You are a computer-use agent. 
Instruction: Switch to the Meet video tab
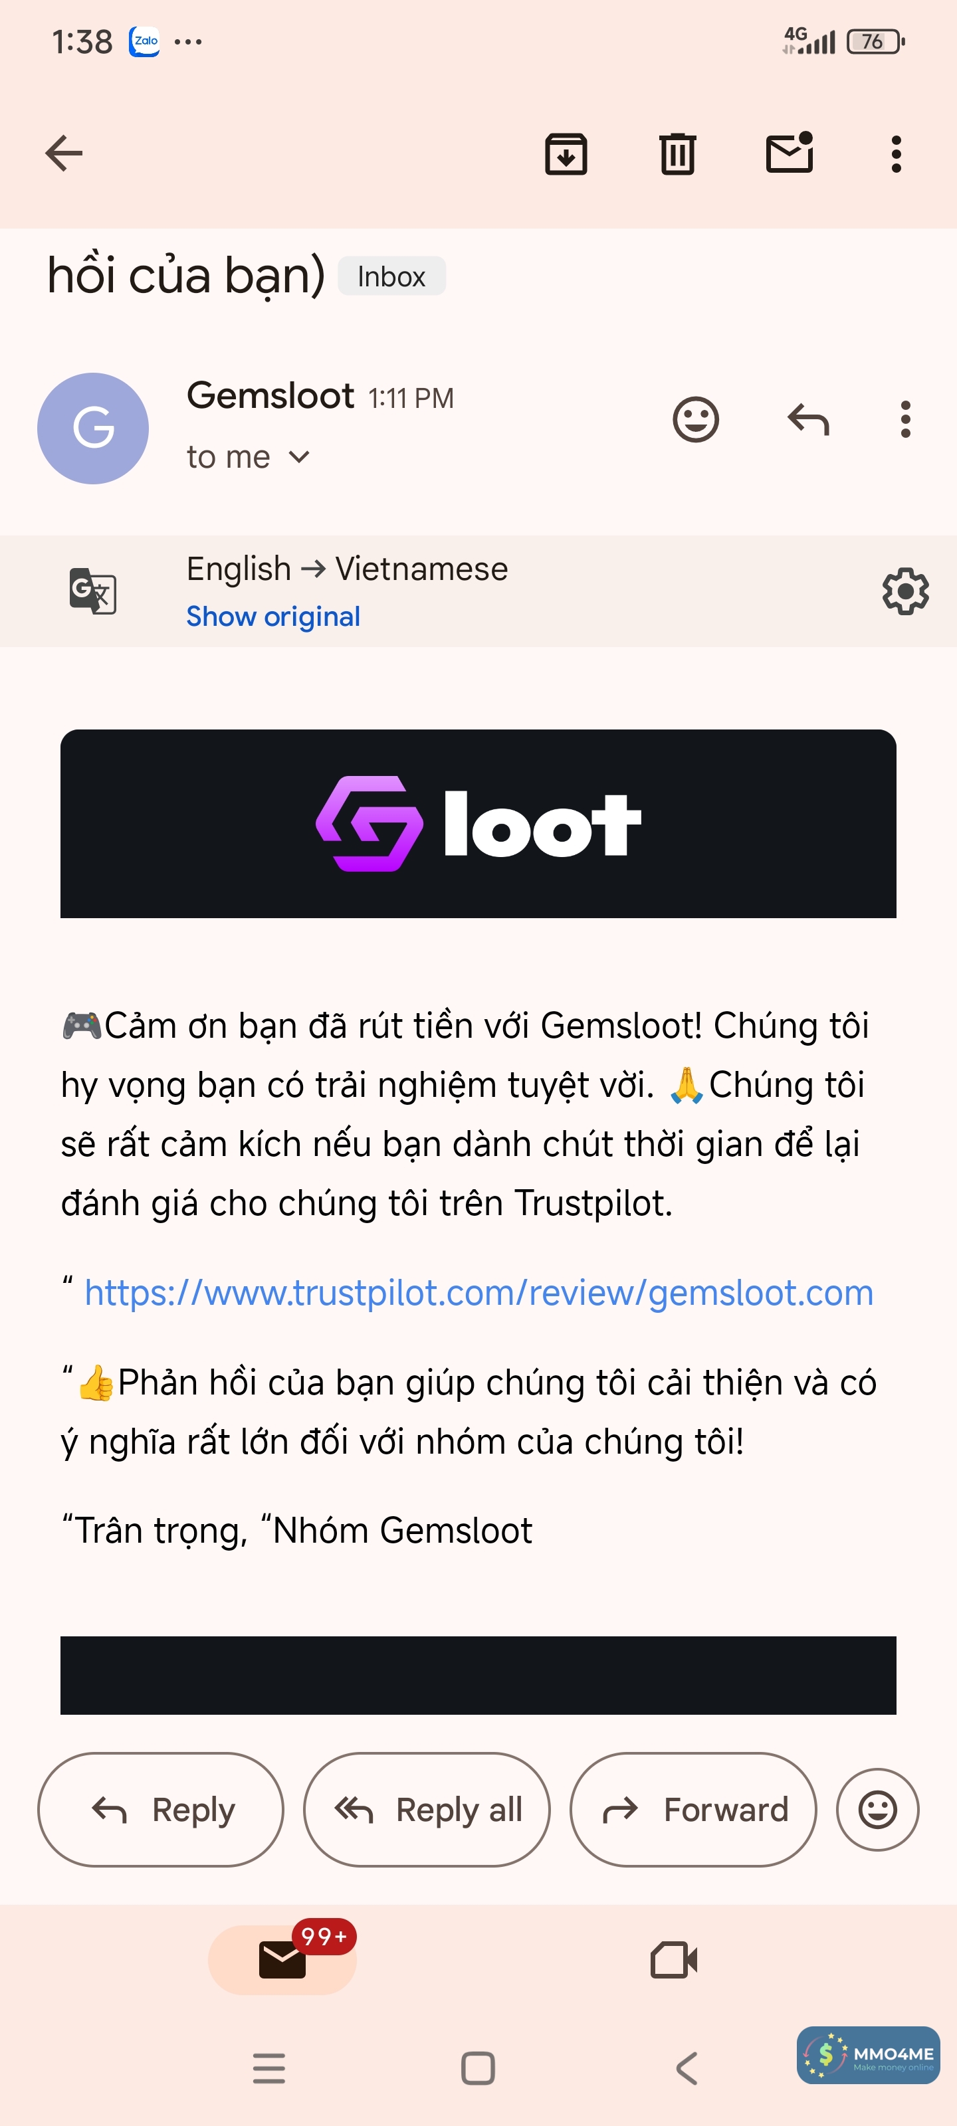(674, 1959)
